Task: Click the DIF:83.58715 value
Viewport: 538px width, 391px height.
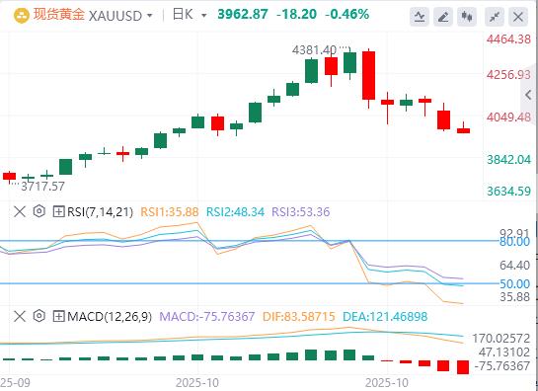Action: (298, 317)
